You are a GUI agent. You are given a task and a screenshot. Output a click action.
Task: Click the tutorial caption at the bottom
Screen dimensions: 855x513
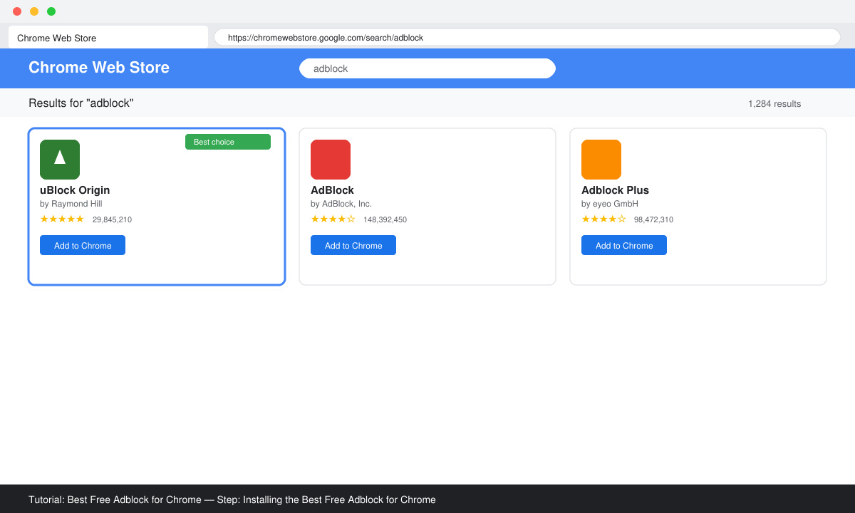click(232, 499)
